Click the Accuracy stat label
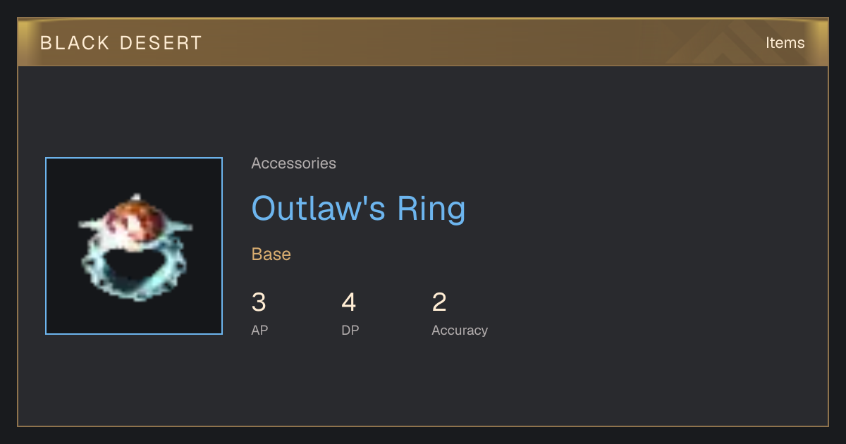The height and width of the screenshot is (444, 846). [460, 330]
